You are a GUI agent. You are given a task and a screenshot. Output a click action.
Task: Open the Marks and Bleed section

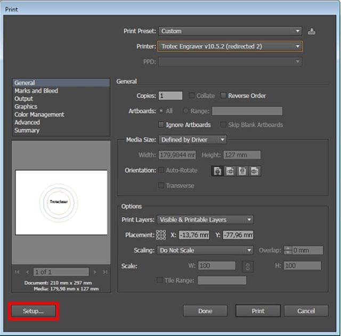tap(36, 91)
